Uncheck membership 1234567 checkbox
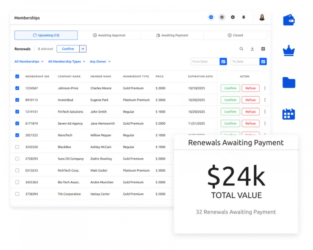313x250 pixels. coord(17,88)
